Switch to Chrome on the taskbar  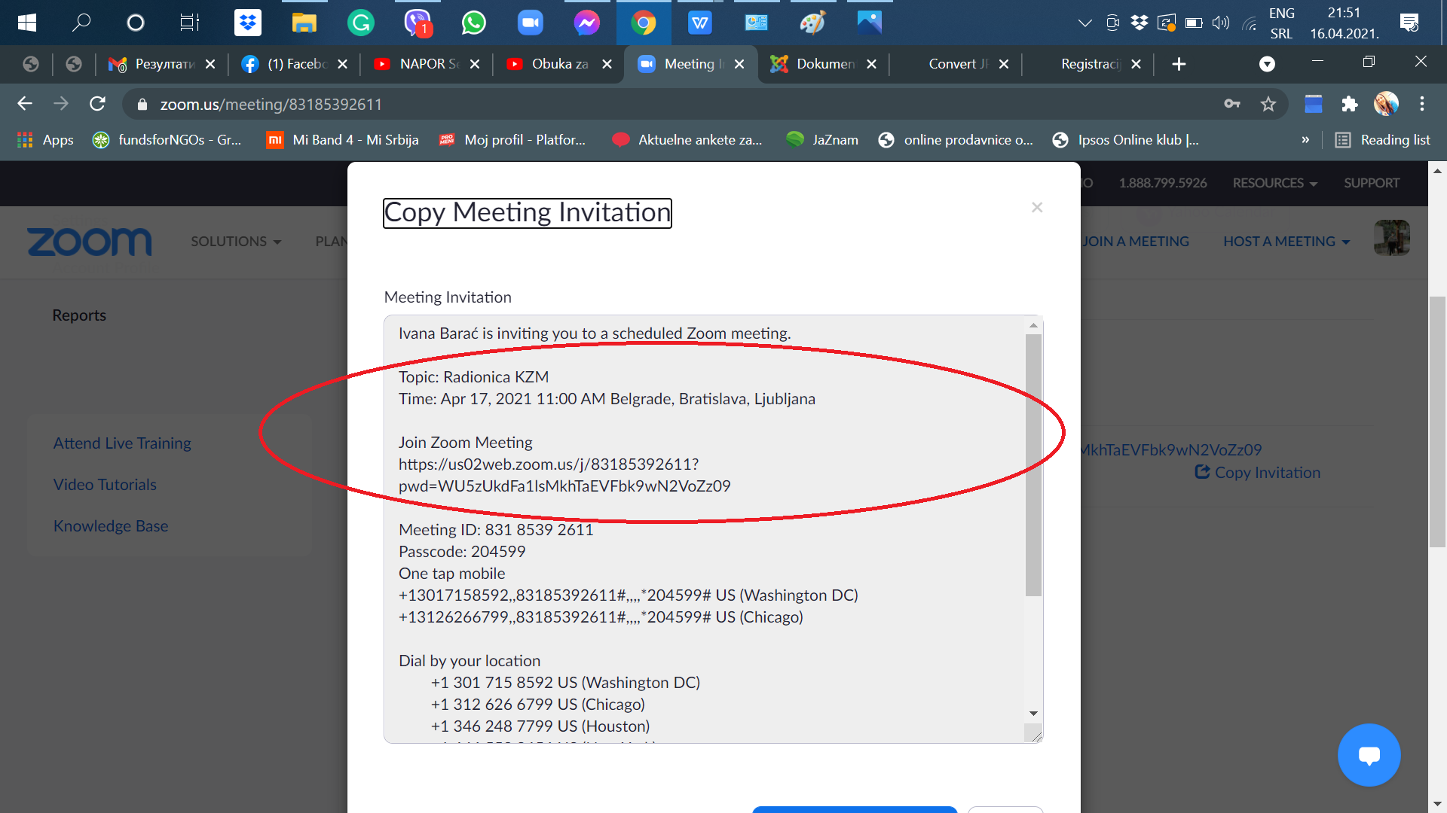coord(644,23)
